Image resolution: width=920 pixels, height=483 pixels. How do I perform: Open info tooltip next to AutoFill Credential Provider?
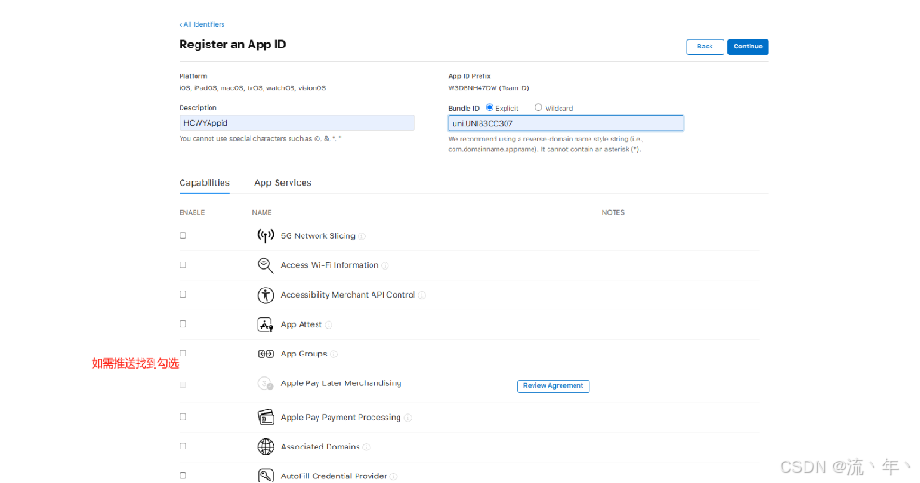[393, 476]
